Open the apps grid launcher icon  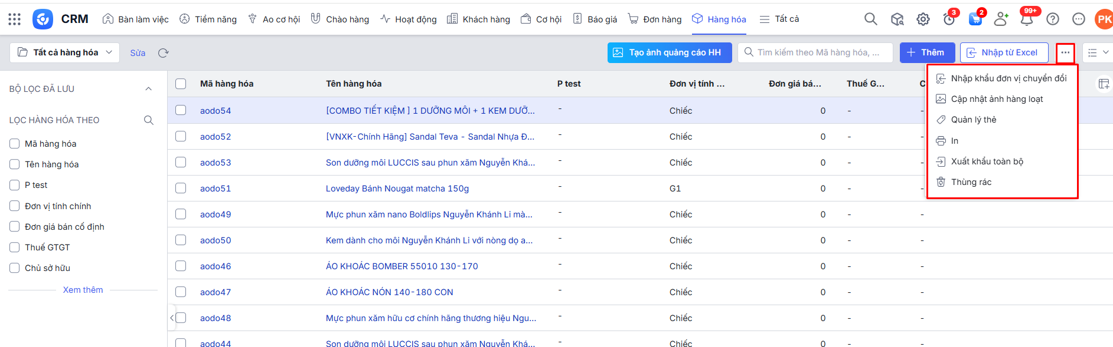click(15, 19)
